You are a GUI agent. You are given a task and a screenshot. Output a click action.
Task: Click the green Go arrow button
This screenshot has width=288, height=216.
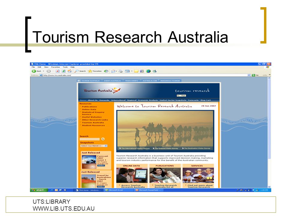point(255,75)
